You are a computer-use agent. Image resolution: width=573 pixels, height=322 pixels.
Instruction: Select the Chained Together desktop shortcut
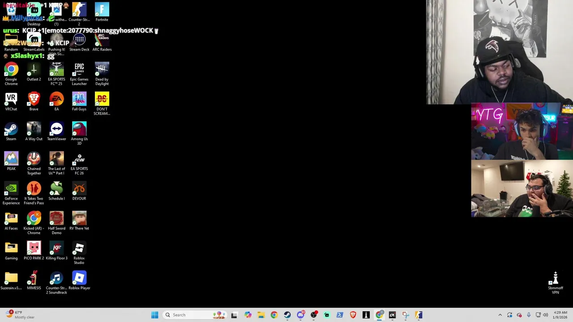point(34,163)
